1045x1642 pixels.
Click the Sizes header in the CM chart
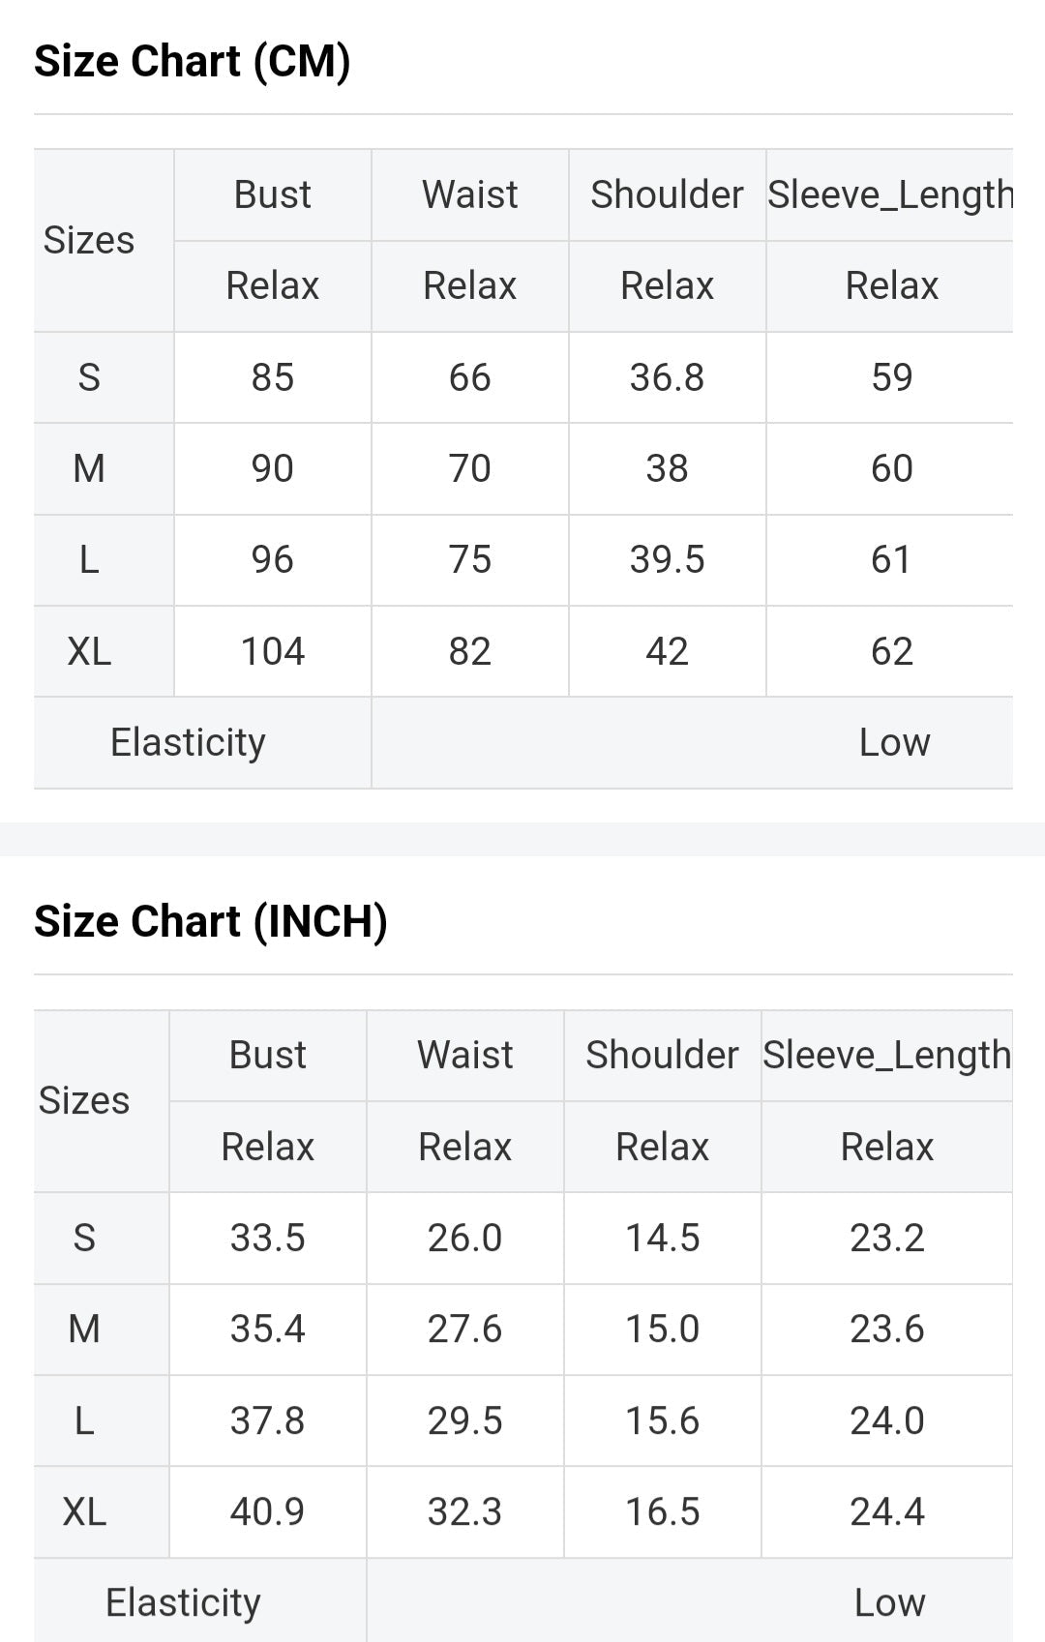(x=89, y=240)
